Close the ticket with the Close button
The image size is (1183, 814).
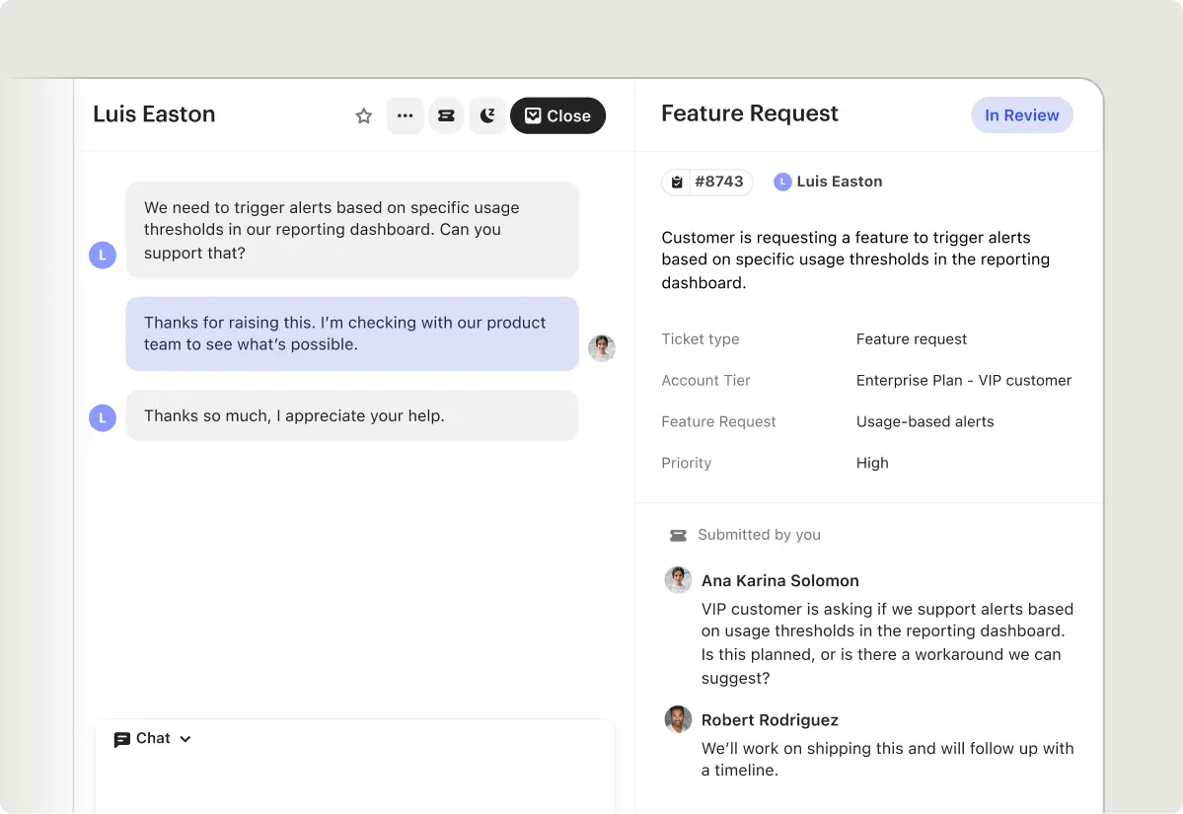557,115
